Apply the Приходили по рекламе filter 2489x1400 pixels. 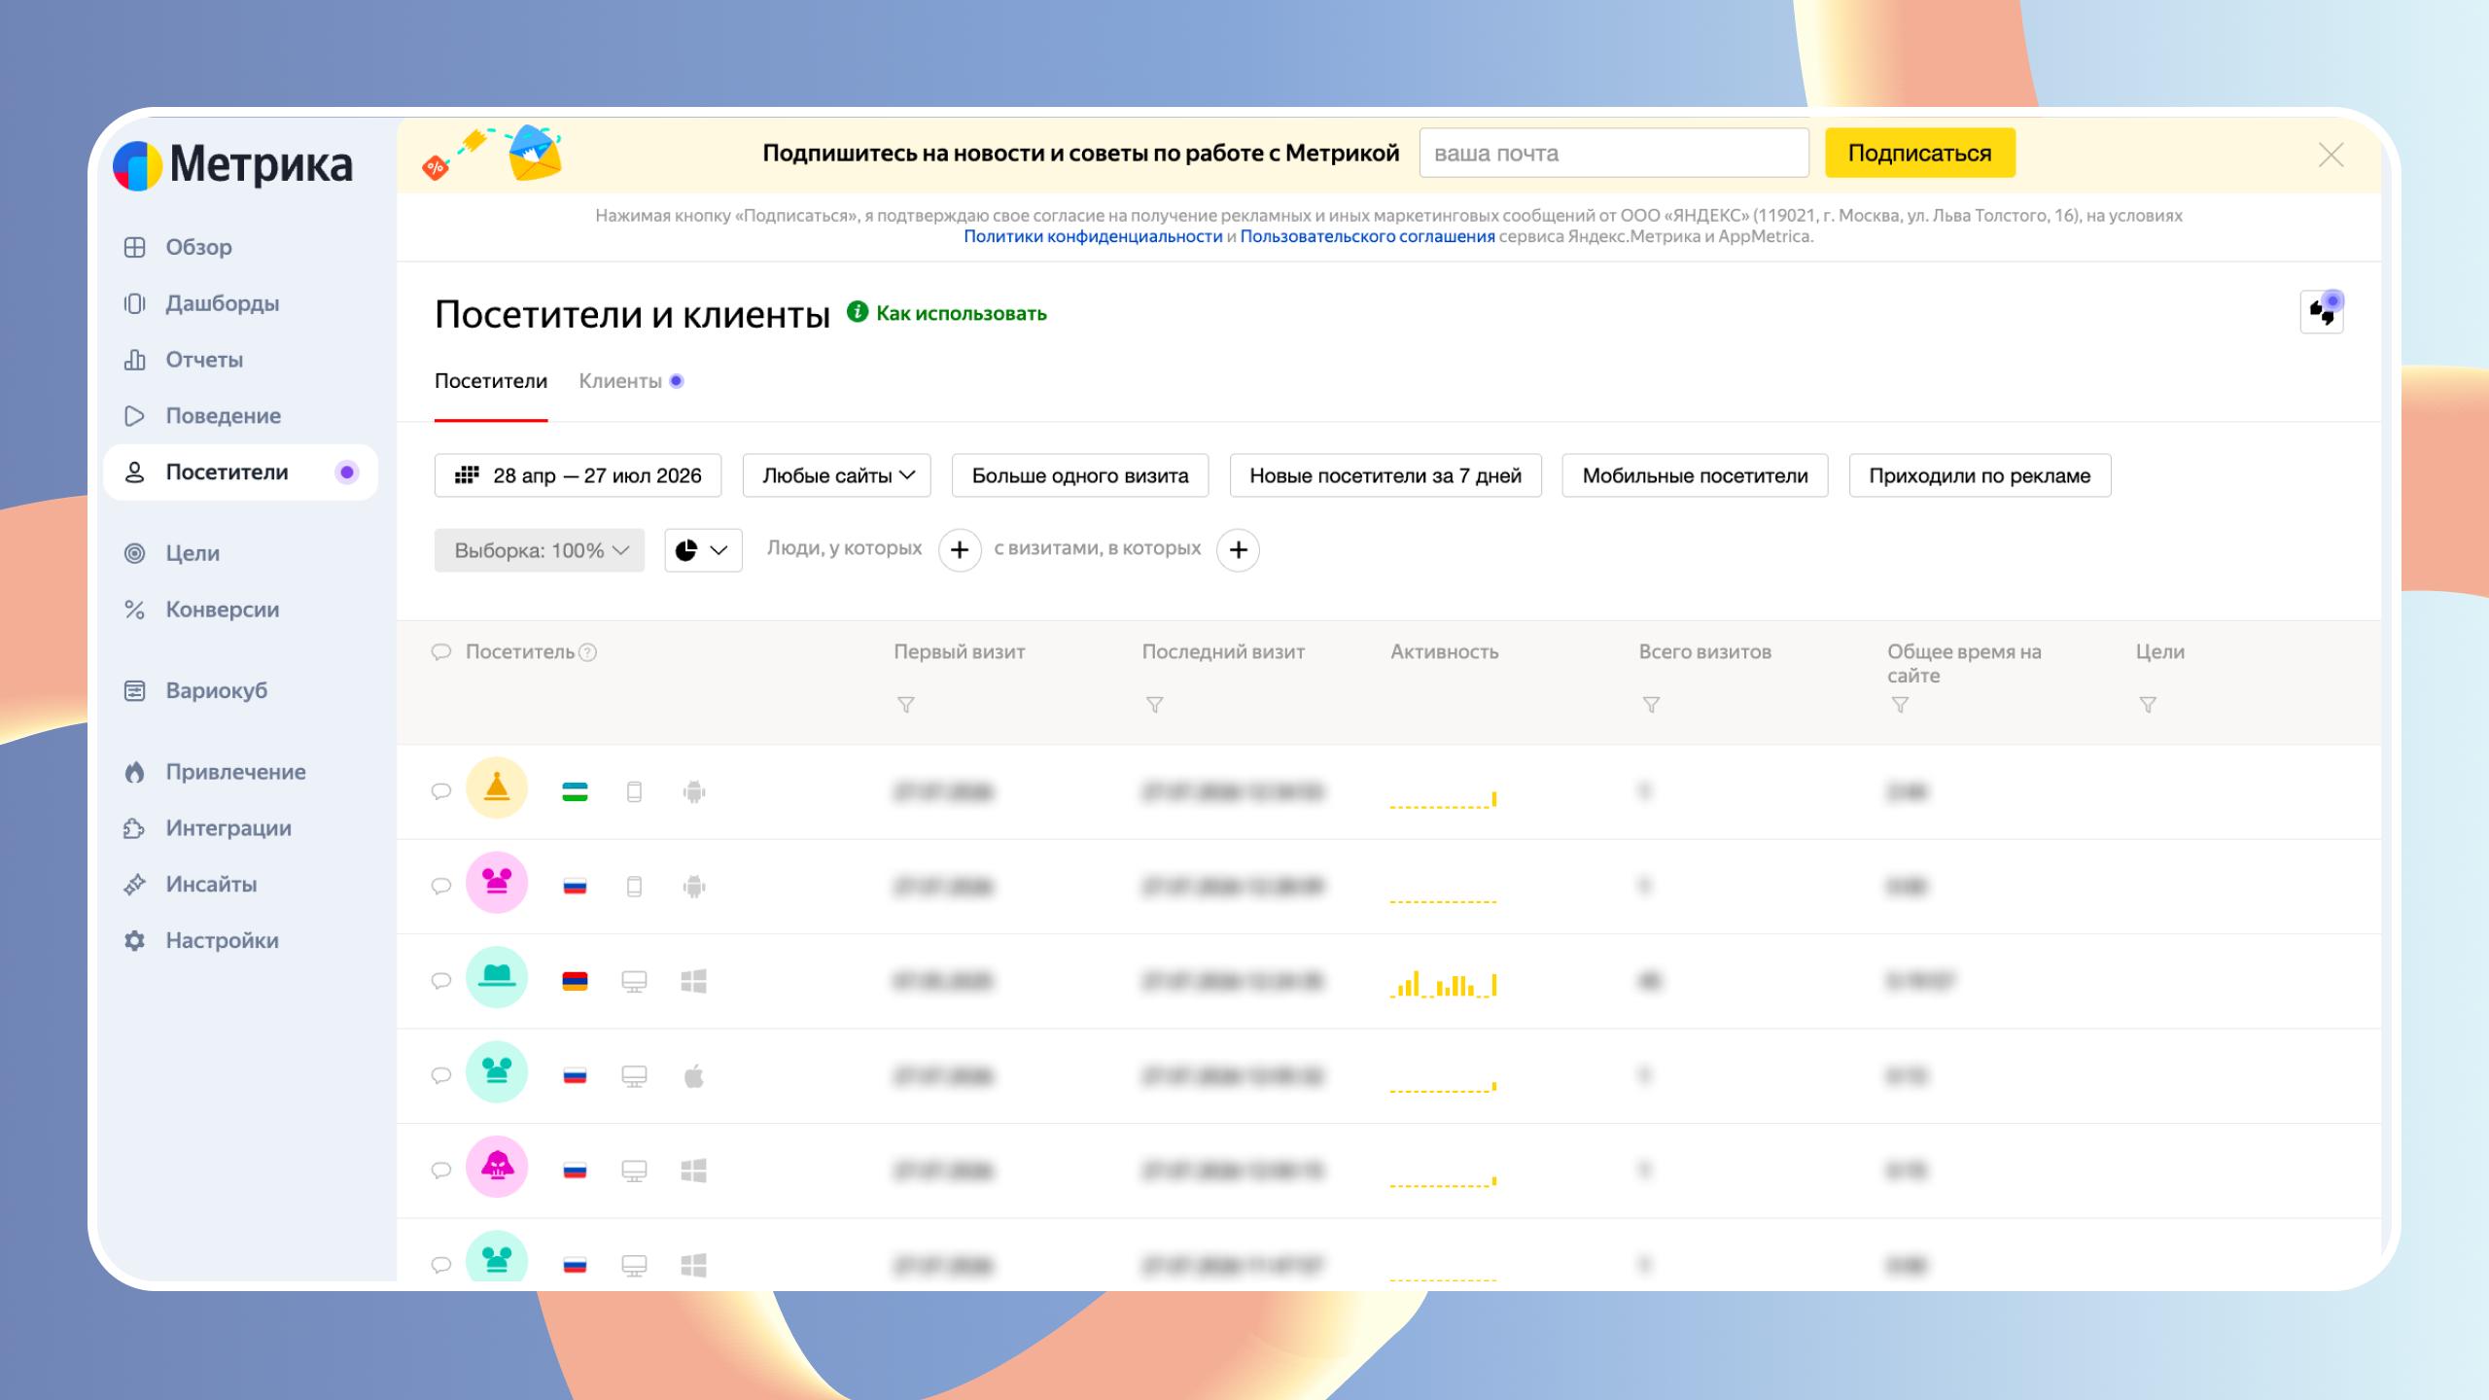click(1980, 475)
